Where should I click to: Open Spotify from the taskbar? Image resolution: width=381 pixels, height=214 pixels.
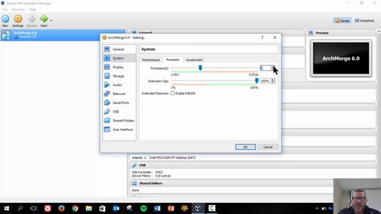pos(143,208)
